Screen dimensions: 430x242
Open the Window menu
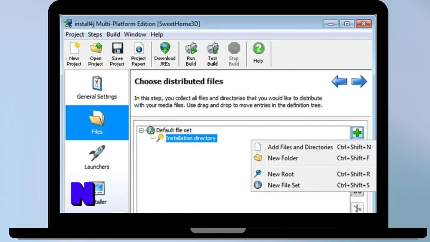135,34
